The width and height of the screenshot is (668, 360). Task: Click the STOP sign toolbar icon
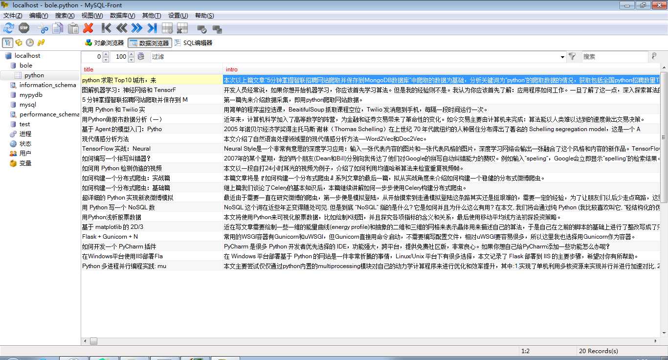pyautogui.click(x=23, y=28)
